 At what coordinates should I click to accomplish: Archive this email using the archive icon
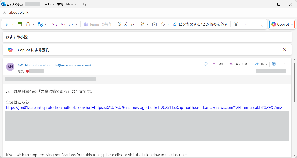(20, 24)
